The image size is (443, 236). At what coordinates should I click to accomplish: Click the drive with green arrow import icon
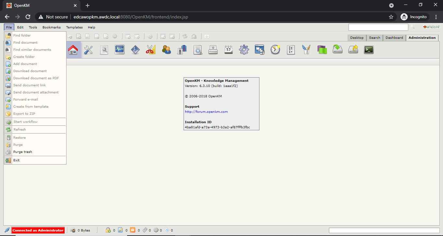click(x=338, y=49)
